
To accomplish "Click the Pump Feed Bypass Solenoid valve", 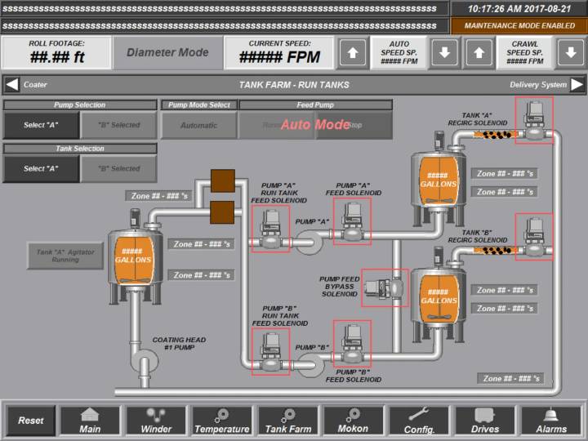I will 385,287.
